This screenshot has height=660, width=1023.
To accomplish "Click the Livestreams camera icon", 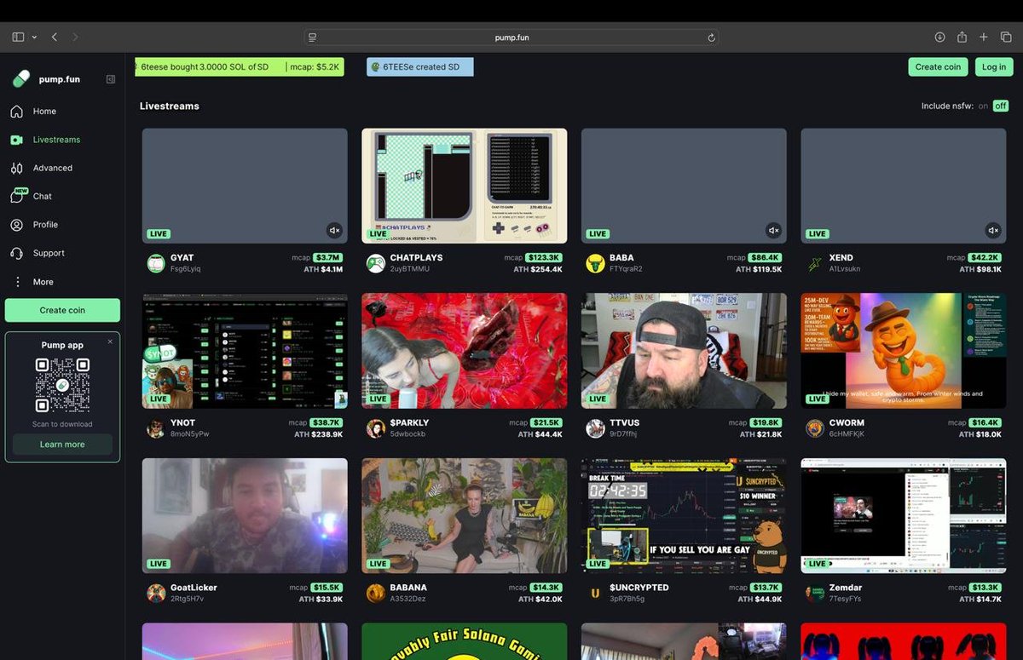I will [17, 140].
